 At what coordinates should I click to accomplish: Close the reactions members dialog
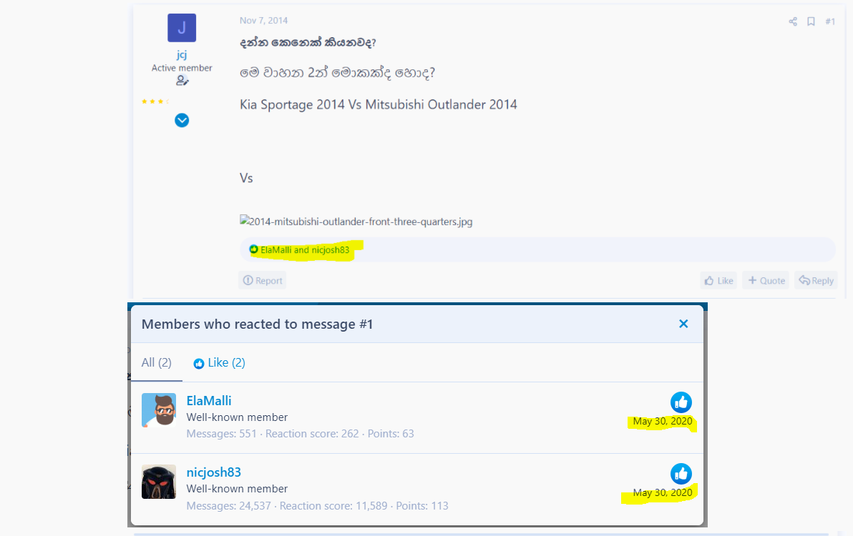coord(683,324)
